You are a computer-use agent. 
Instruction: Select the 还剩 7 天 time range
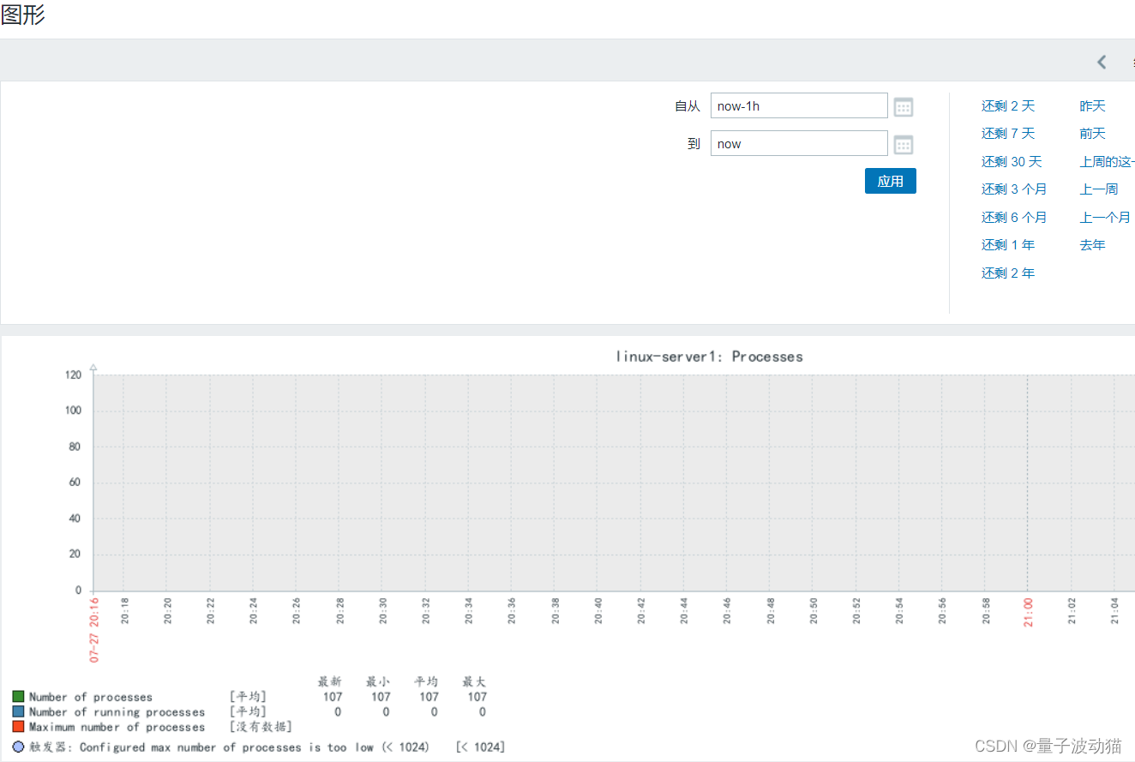pos(1008,134)
